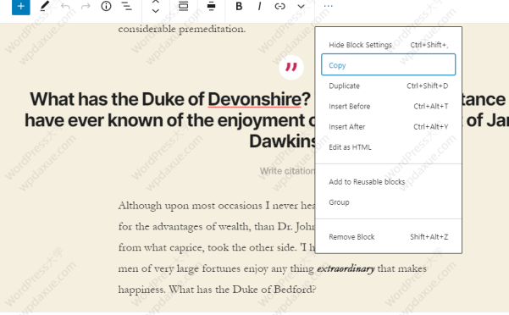Insert a link with the link icon
The image size is (509, 315).
point(279,6)
